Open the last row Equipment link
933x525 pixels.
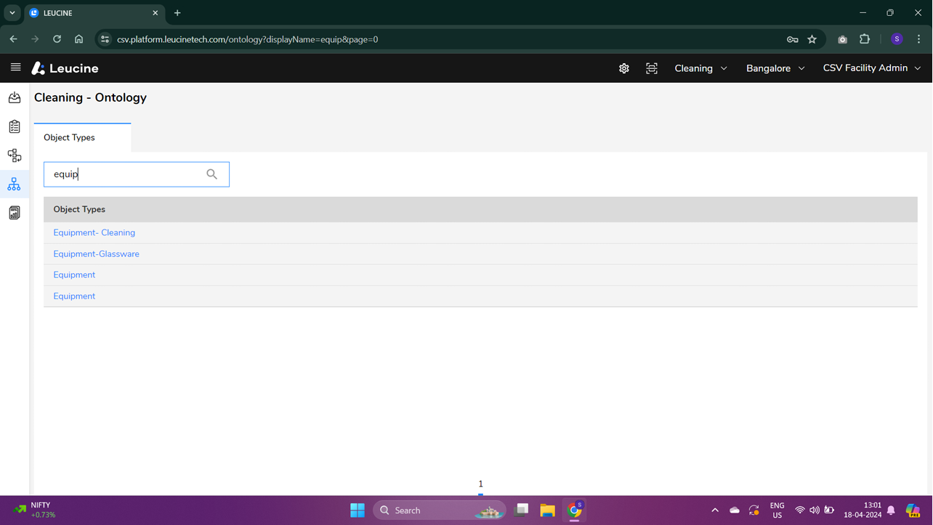tap(74, 296)
